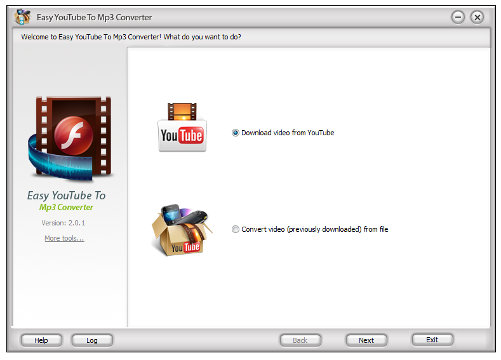Click the greyed-out Back button
This screenshot has height=360, width=501.
point(300,340)
